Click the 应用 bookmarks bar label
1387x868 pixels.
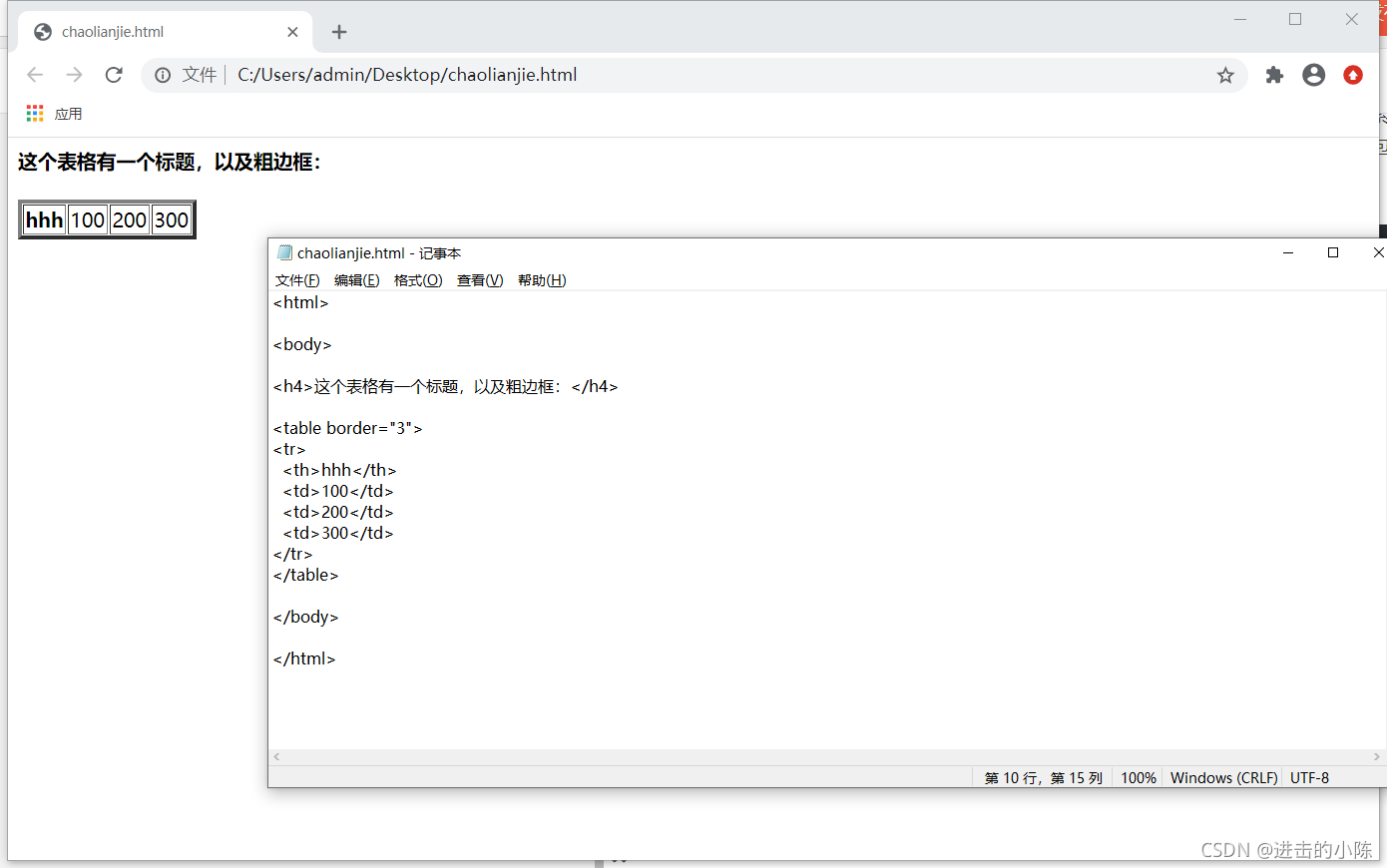[x=68, y=114]
